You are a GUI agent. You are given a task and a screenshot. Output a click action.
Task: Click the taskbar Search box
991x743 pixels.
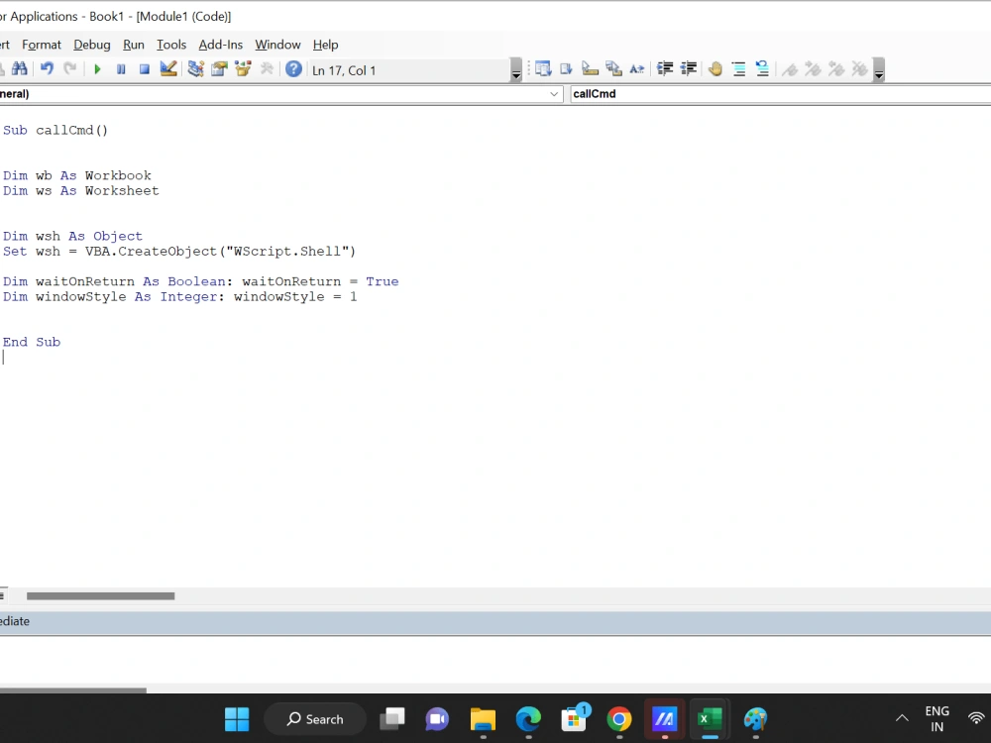[x=315, y=719]
